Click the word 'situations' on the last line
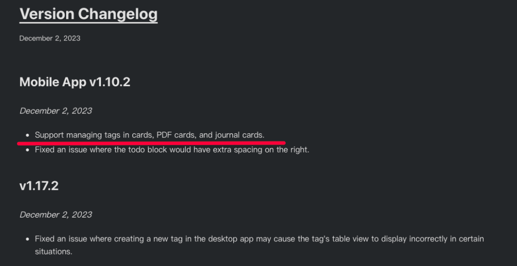This screenshot has height=266, width=517. pyautogui.click(x=53, y=251)
